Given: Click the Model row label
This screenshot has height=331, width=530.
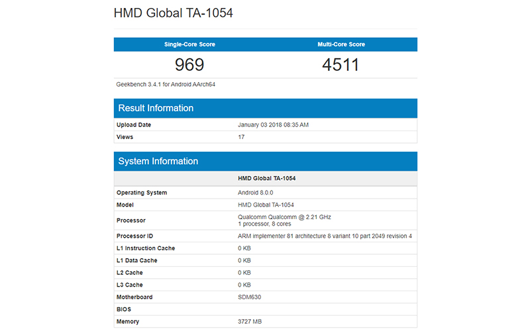Looking at the screenshot, I should pos(125,205).
